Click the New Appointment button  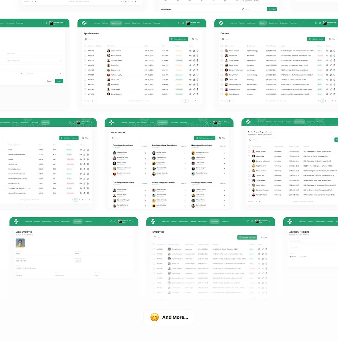click(x=179, y=39)
